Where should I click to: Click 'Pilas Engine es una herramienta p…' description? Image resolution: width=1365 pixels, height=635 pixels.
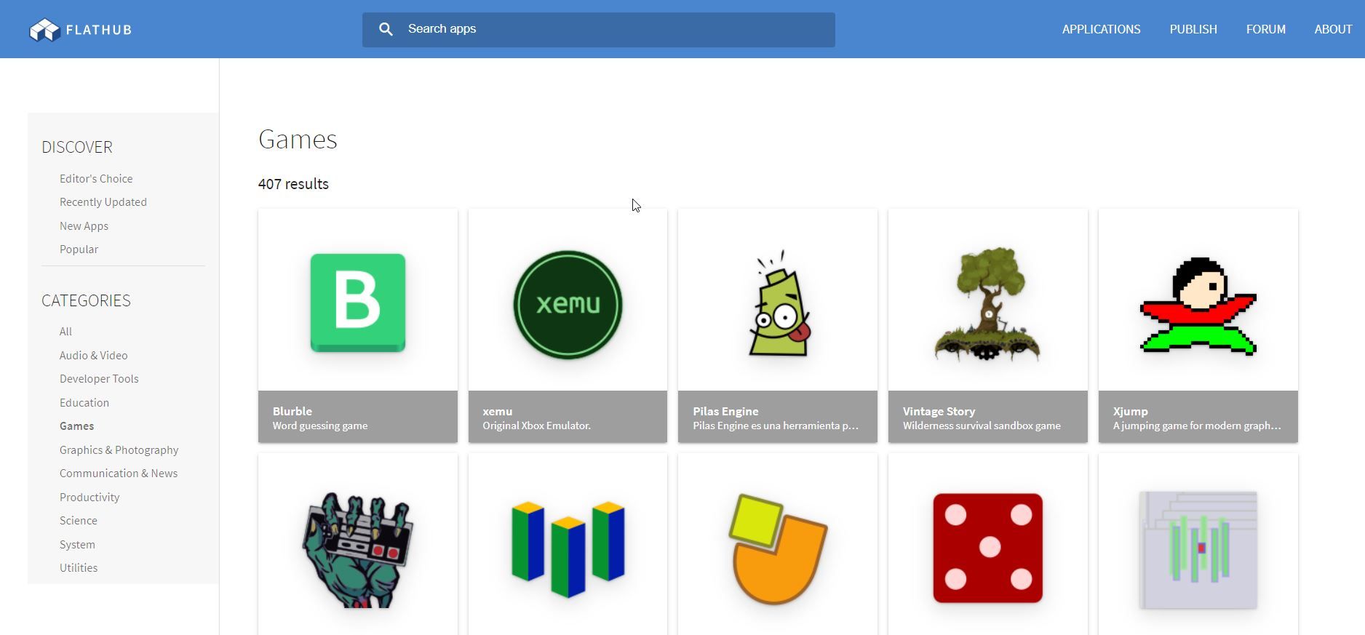pos(776,426)
